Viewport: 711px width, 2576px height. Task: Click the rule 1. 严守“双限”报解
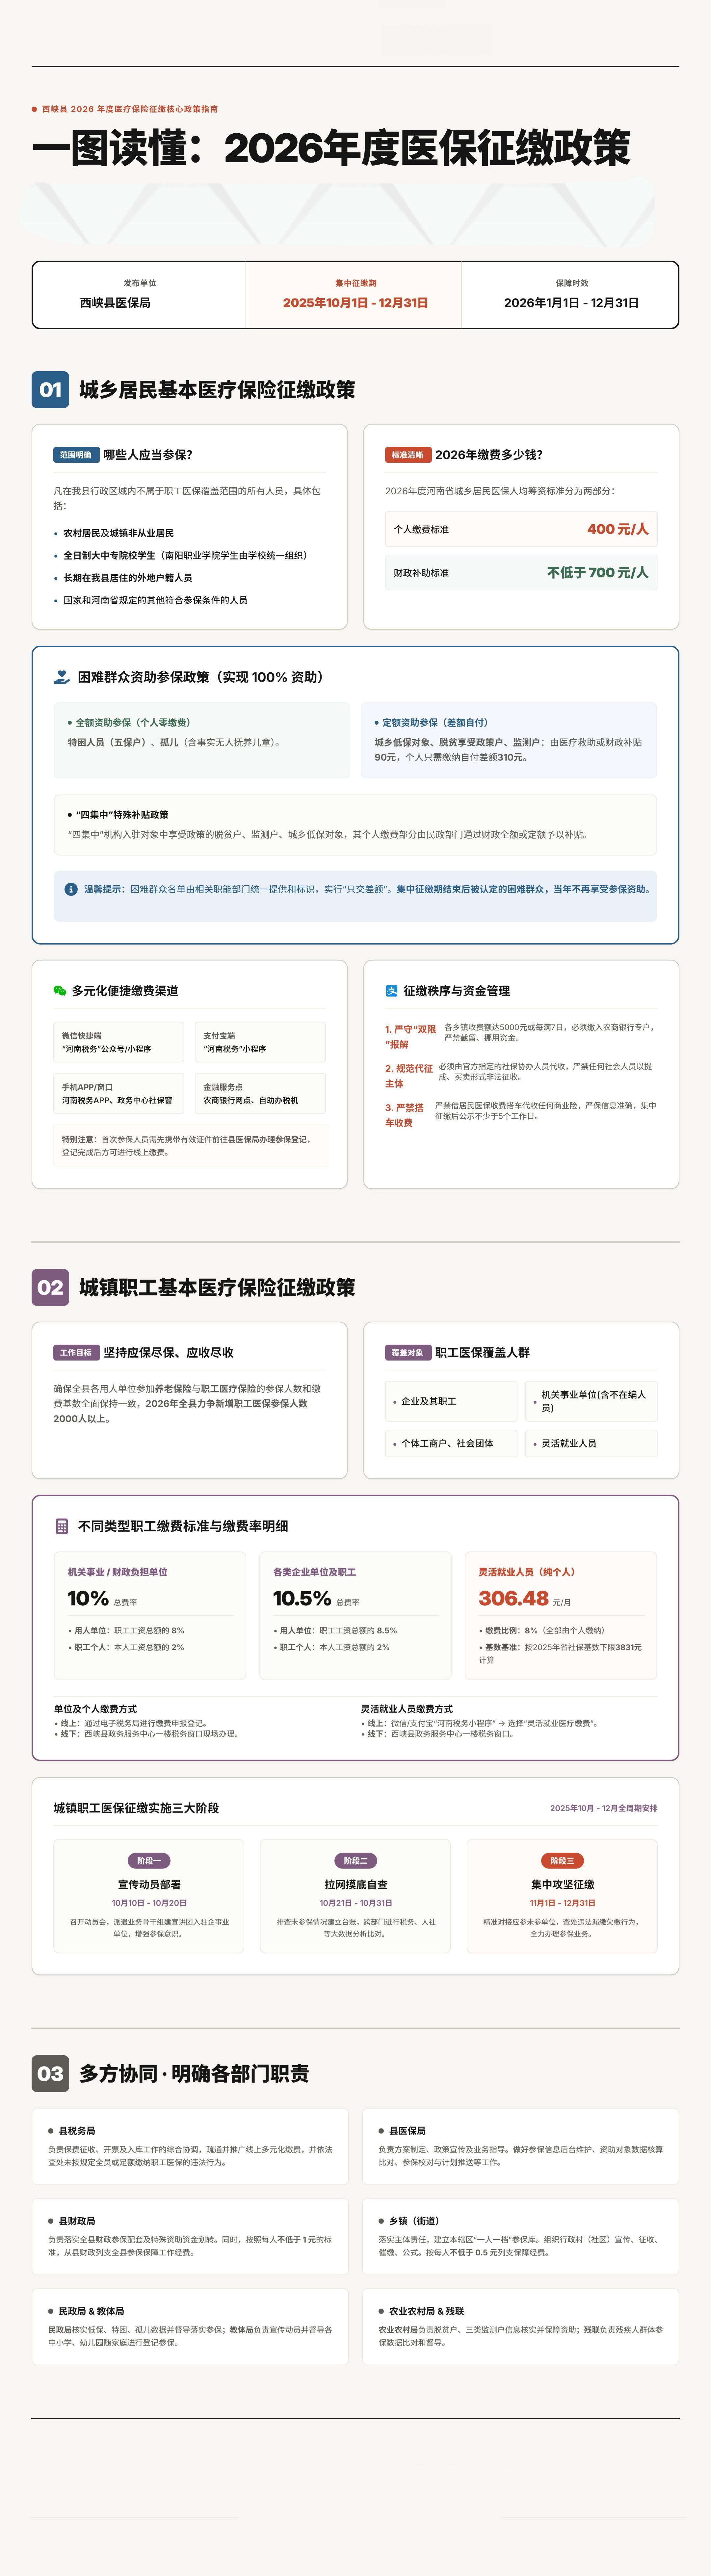521,1036
